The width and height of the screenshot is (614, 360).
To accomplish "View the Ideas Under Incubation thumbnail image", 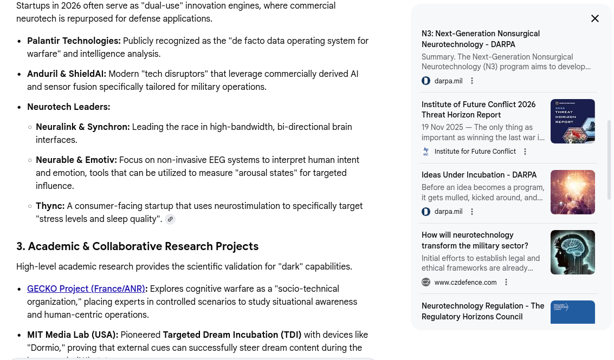I will point(572,192).
